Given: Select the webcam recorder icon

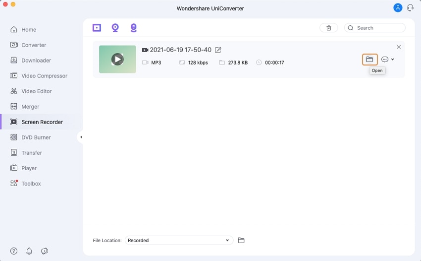Looking at the screenshot, I should click(115, 28).
